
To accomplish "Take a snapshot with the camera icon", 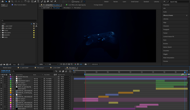I will pyautogui.click(x=85, y=64).
